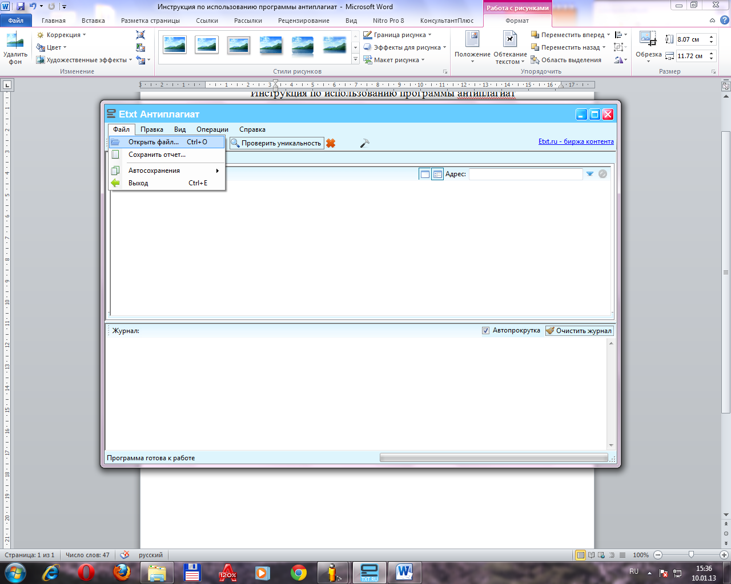Open Firefox from the taskbar
Viewport: 731px width, 584px height.
tap(122, 572)
